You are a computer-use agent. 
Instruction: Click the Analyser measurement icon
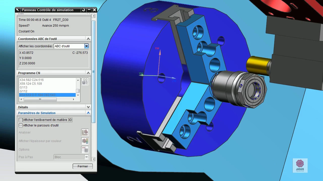(x=85, y=132)
